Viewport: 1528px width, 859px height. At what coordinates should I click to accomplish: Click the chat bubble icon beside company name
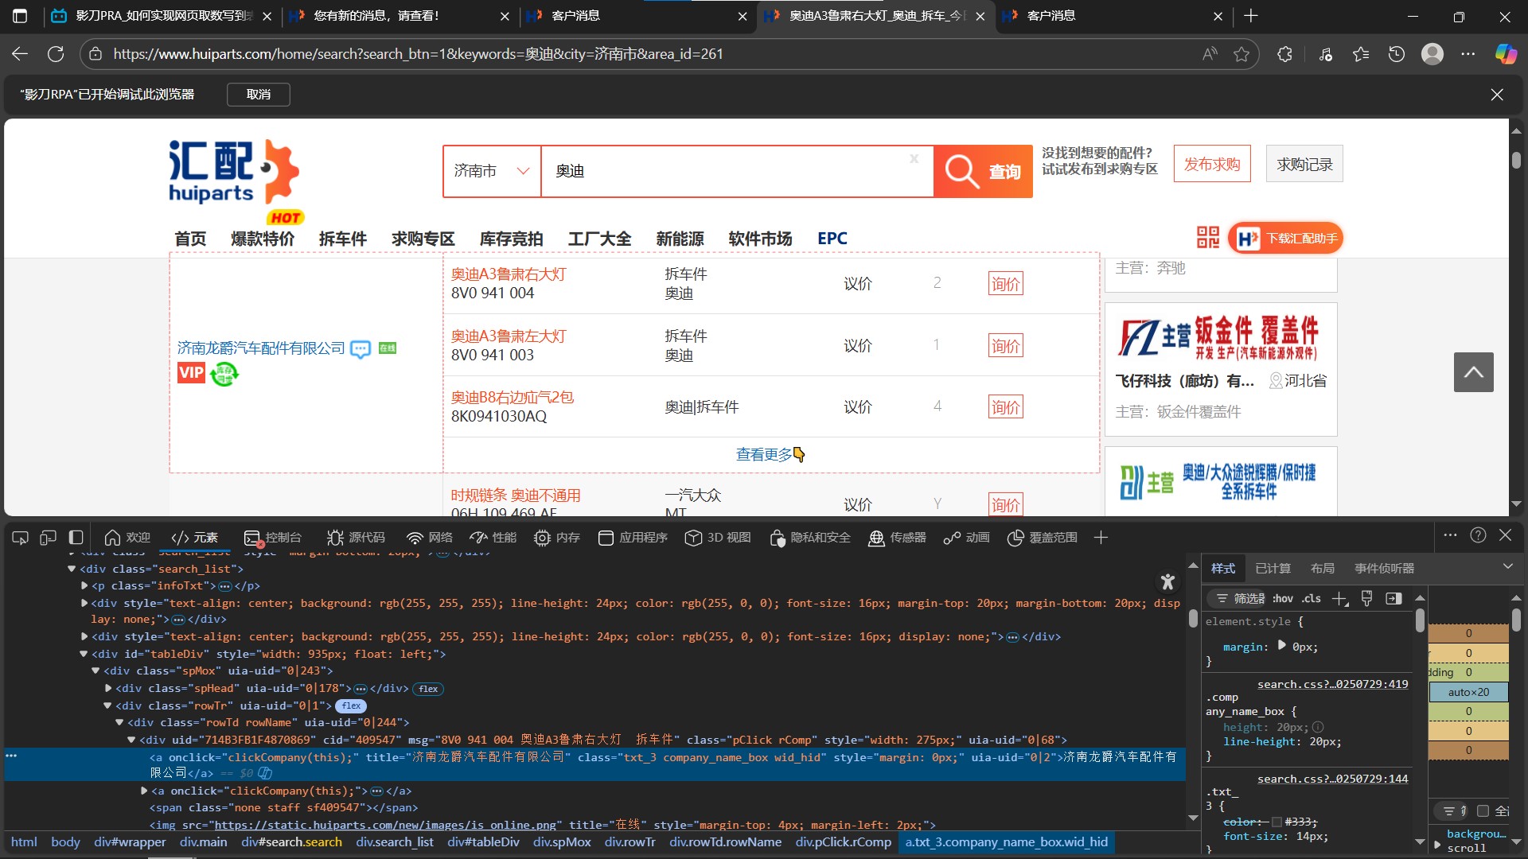click(361, 349)
